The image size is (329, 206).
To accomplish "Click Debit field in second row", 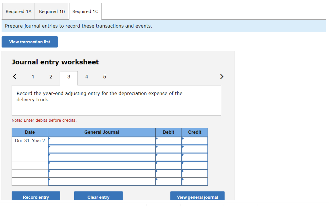I will tap(168, 149).
